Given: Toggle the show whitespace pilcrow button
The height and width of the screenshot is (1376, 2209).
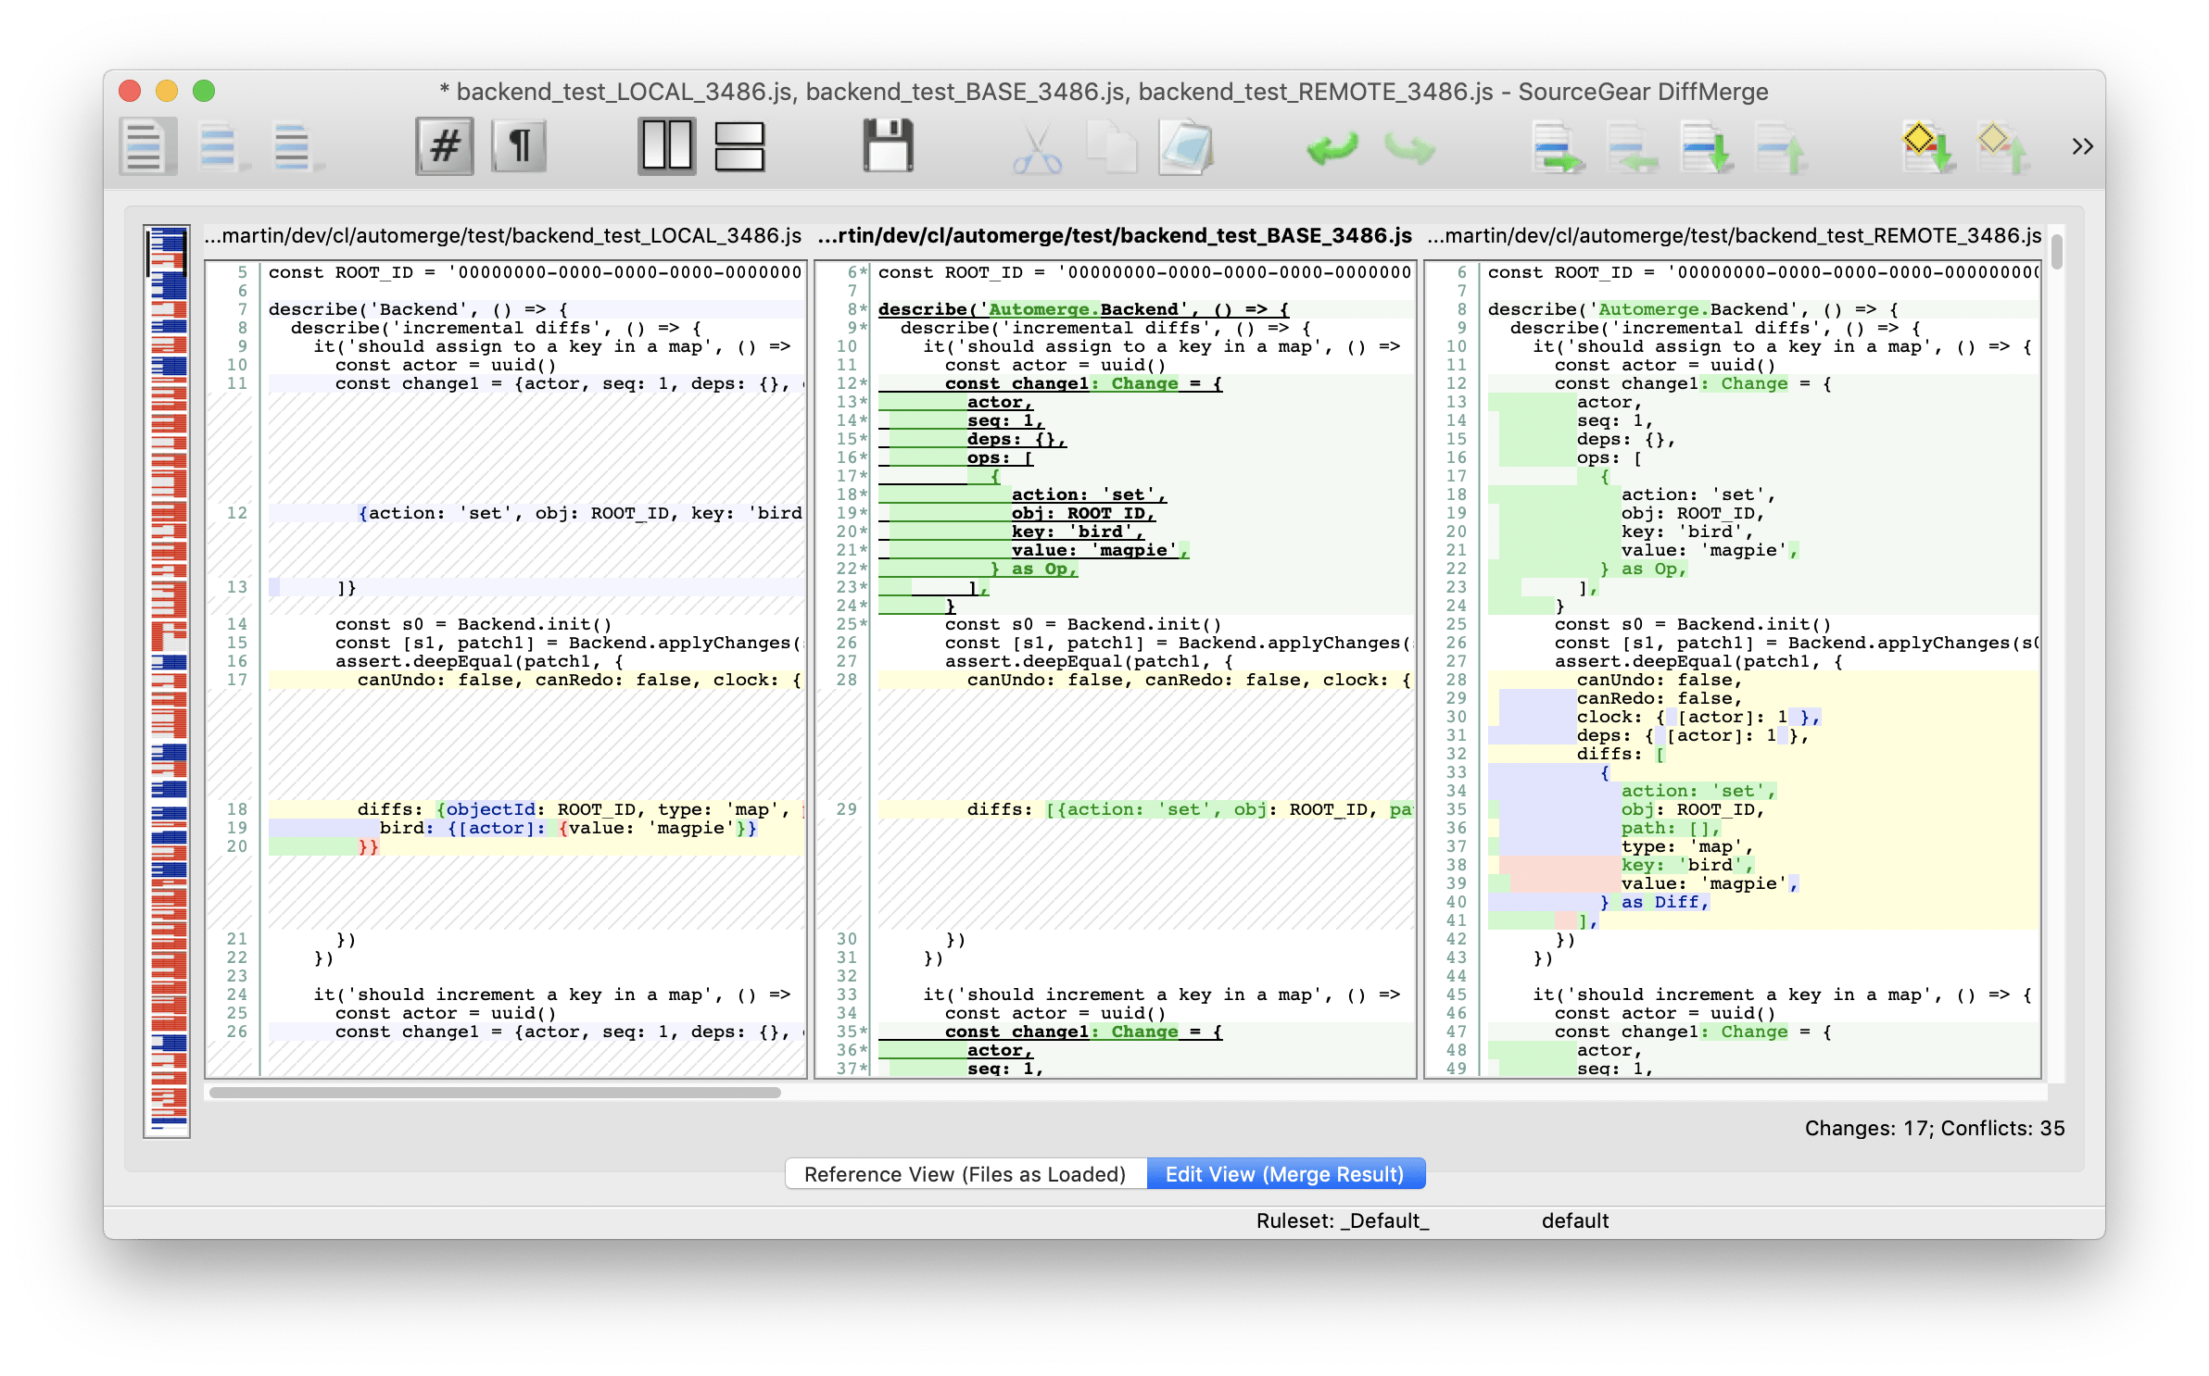Looking at the screenshot, I should (520, 146).
